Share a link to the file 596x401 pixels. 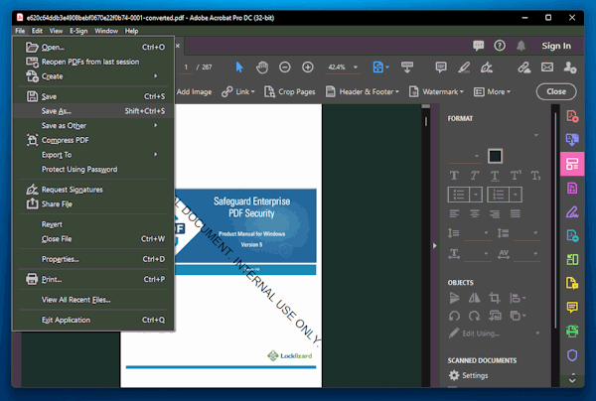click(524, 67)
